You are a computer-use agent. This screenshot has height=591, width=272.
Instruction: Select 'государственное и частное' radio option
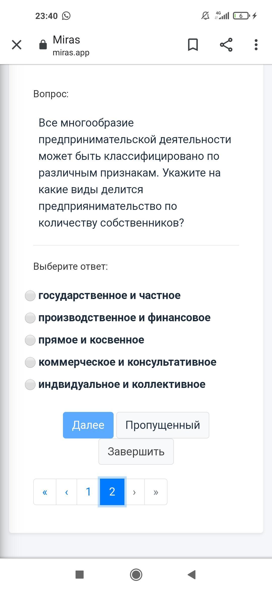coord(30,296)
